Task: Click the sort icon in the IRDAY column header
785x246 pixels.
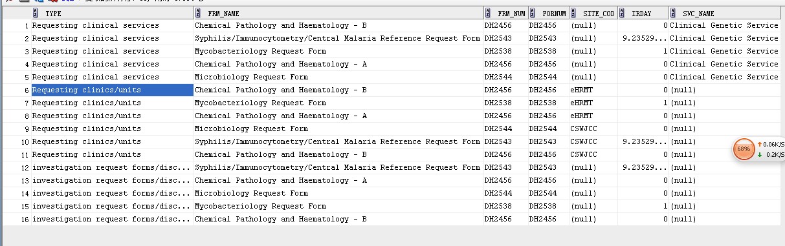Action: coord(621,13)
